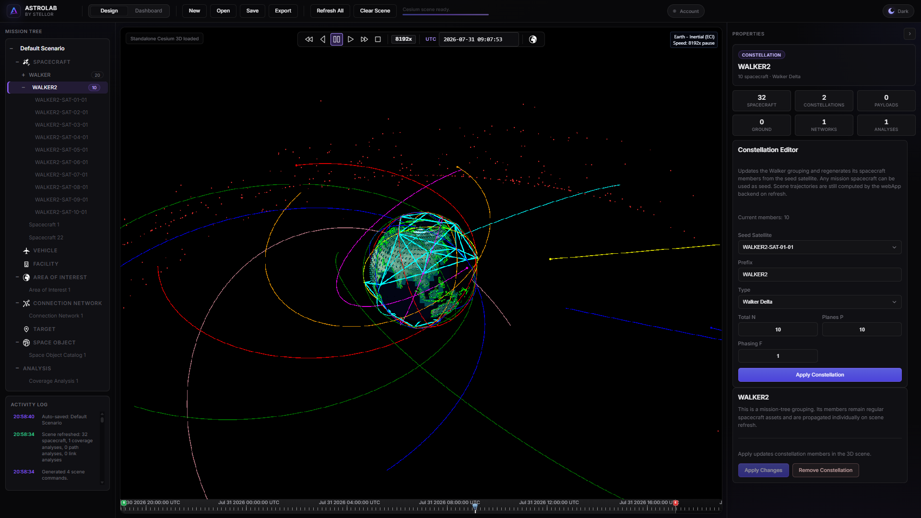Click the AstroLab logo icon
This screenshot has height=518, width=921.
click(13, 11)
